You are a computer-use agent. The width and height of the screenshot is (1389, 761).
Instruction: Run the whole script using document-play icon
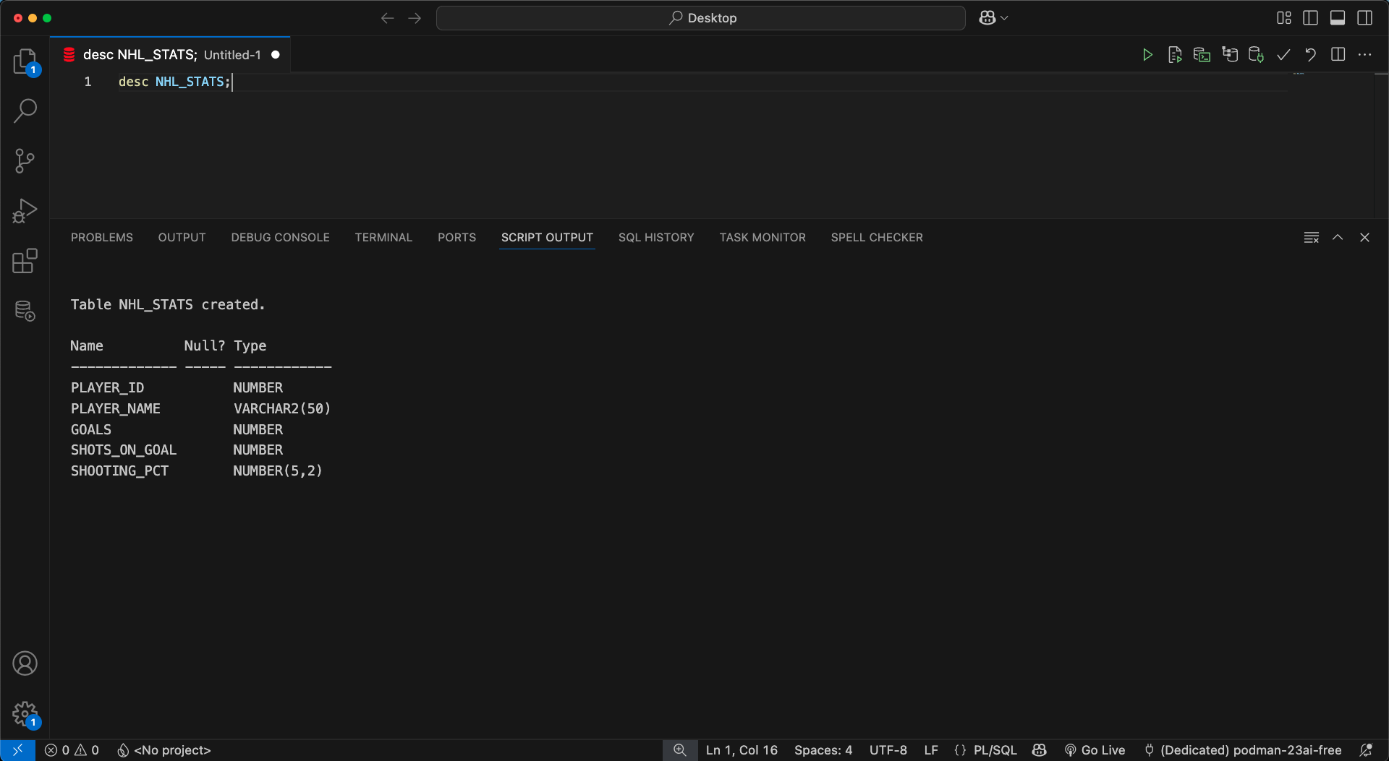[x=1175, y=55]
